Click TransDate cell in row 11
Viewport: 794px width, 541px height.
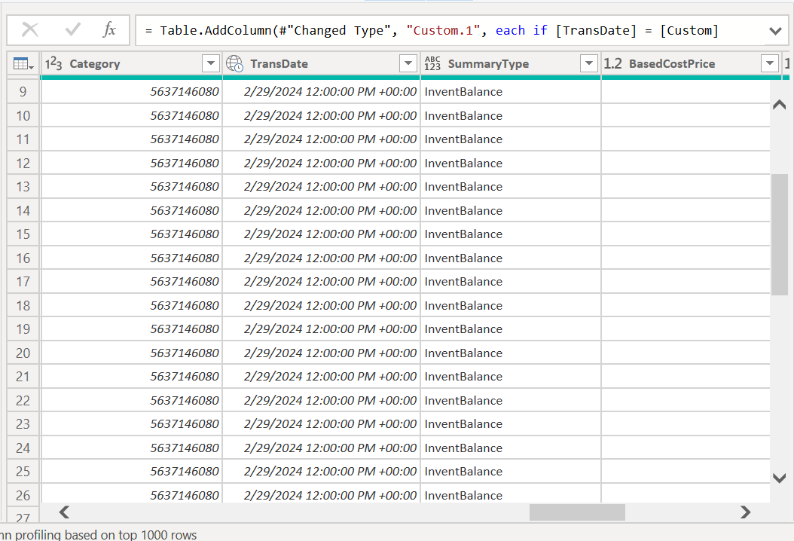pos(322,139)
